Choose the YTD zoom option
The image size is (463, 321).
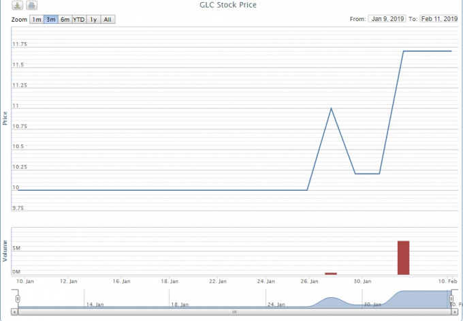(80, 19)
